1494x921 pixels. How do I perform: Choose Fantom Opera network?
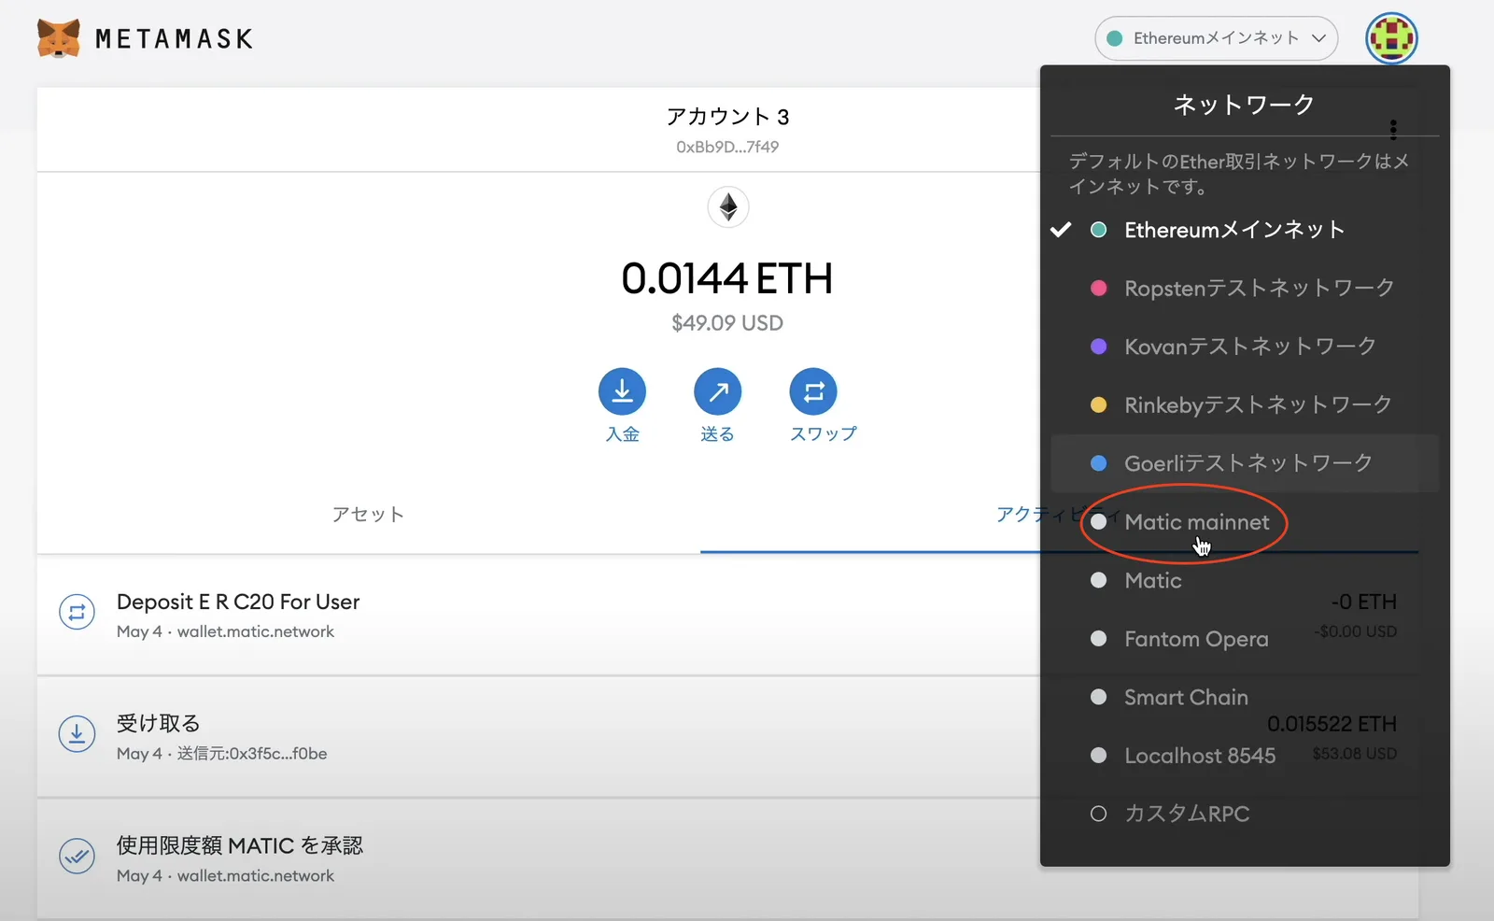point(1245,639)
